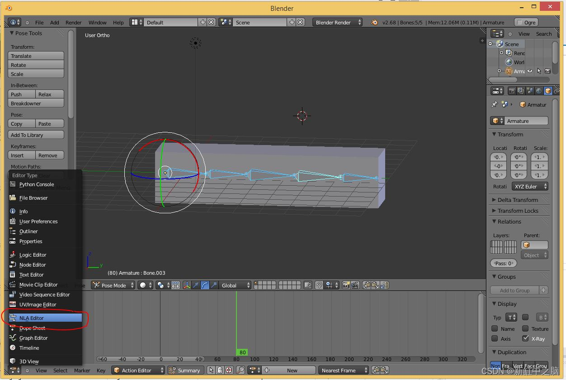Click the copy pose icon in the 3D header
Screen dimensions: 566x380
[367, 285]
